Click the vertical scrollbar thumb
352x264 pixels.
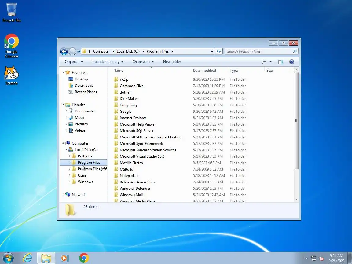click(296, 121)
